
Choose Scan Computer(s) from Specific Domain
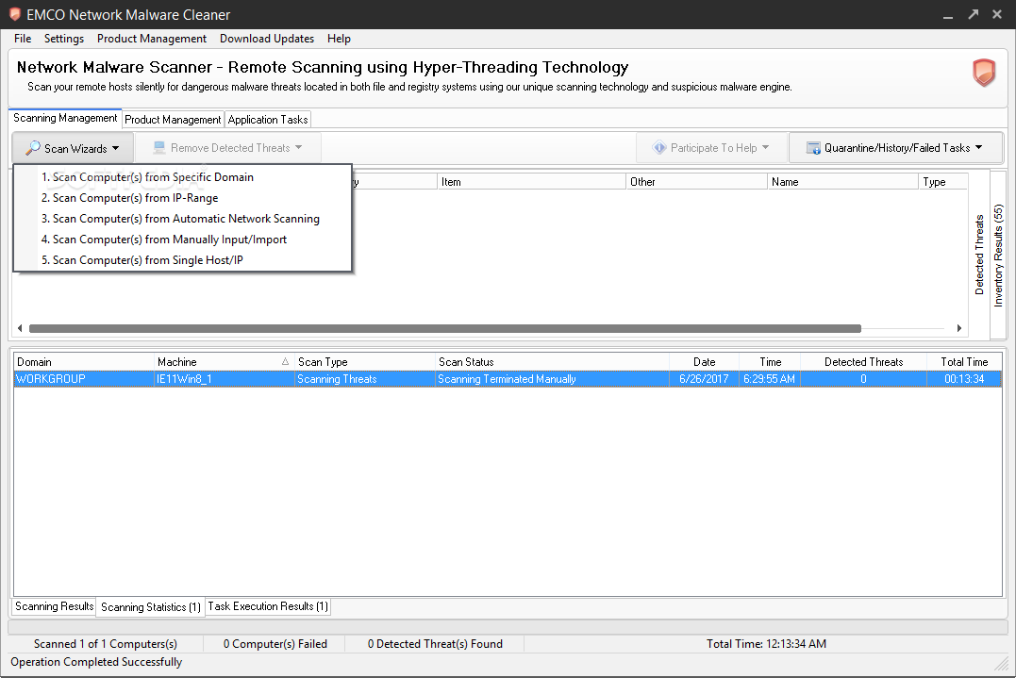tap(183, 176)
